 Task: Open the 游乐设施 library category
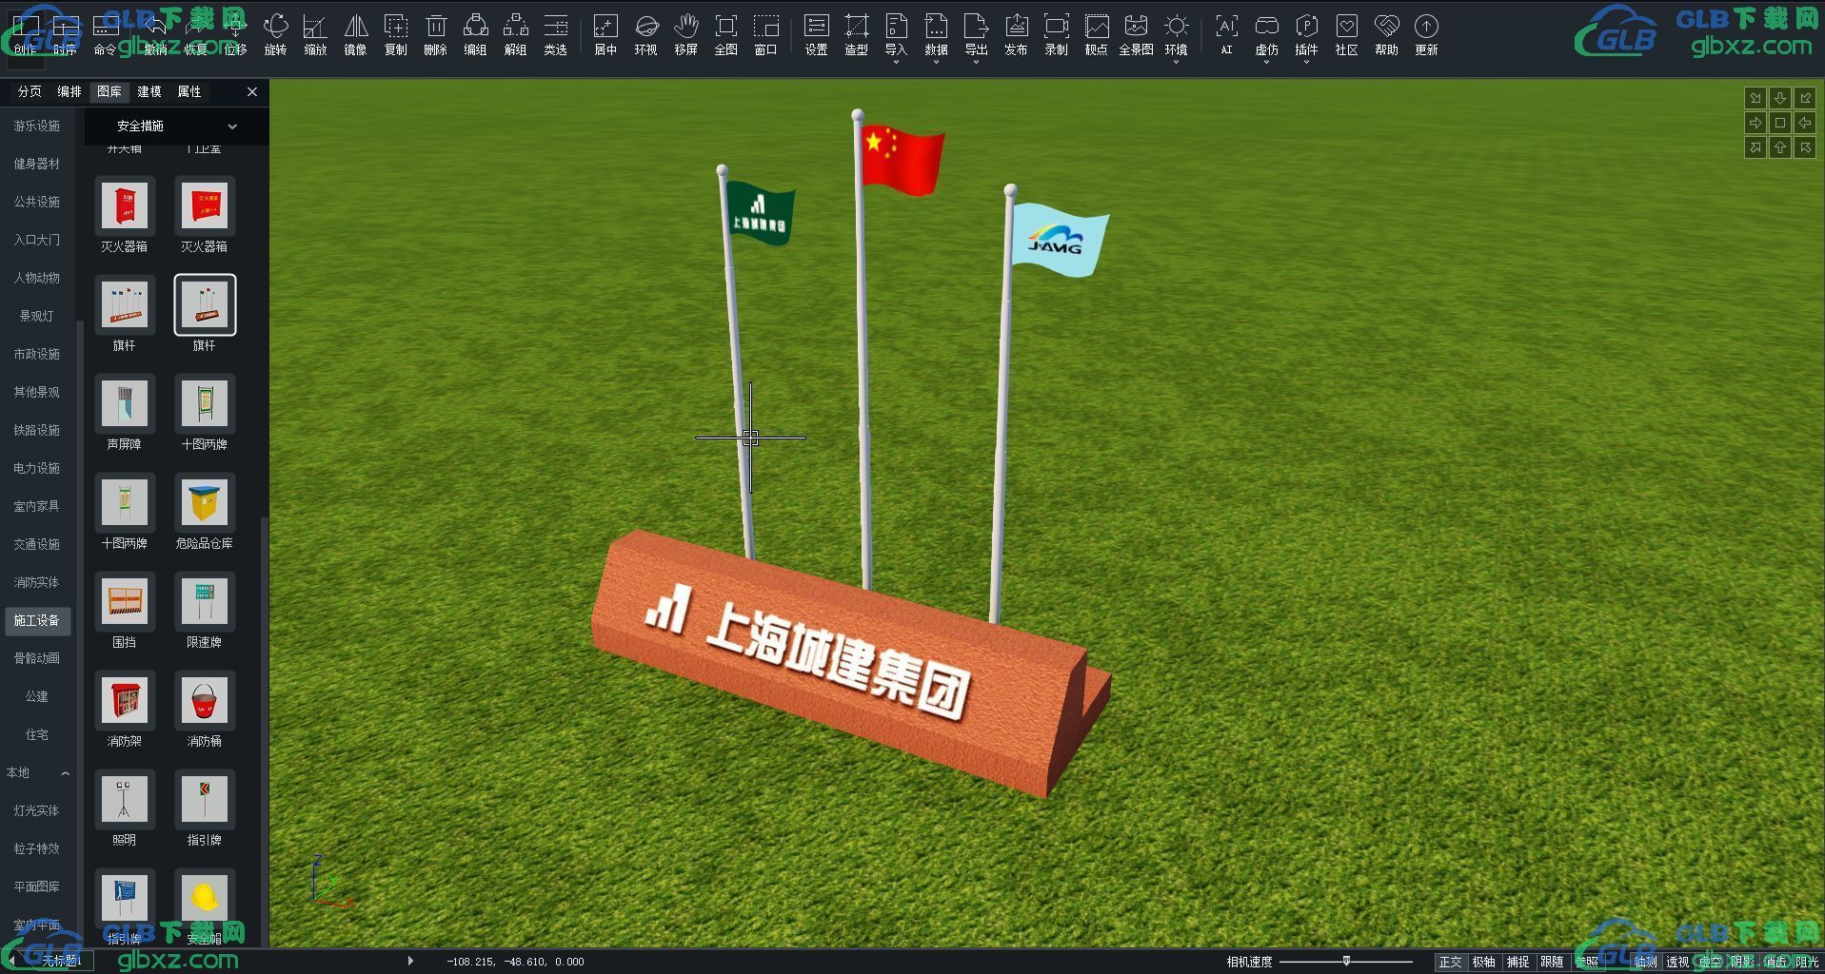click(37, 126)
